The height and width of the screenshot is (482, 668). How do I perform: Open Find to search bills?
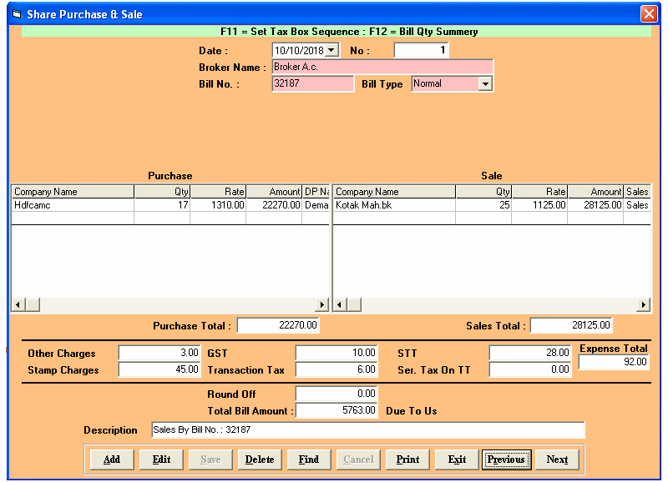(308, 459)
